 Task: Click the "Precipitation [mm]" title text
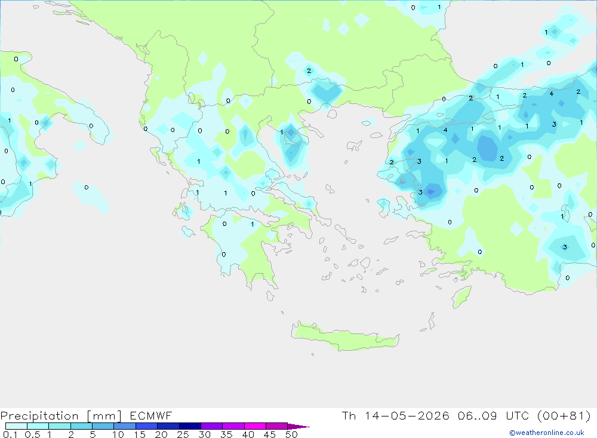click(61, 416)
